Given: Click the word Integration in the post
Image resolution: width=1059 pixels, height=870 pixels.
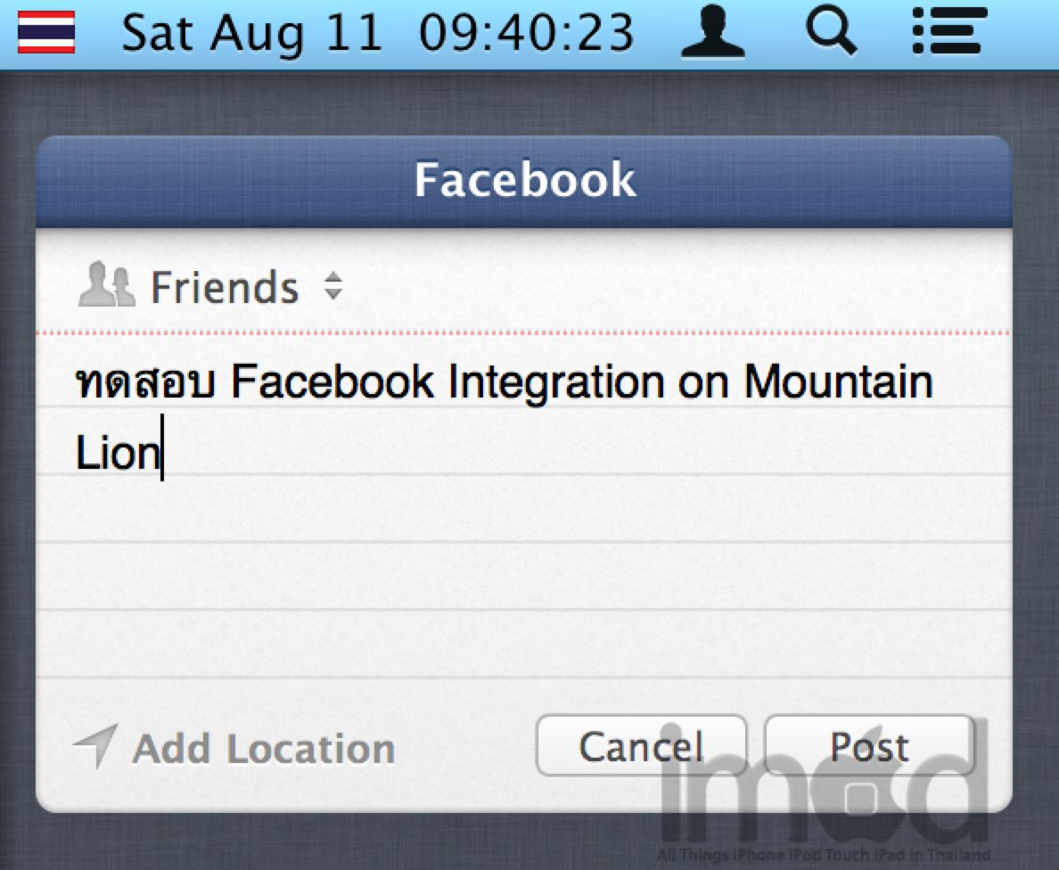Looking at the screenshot, I should coord(555,383).
